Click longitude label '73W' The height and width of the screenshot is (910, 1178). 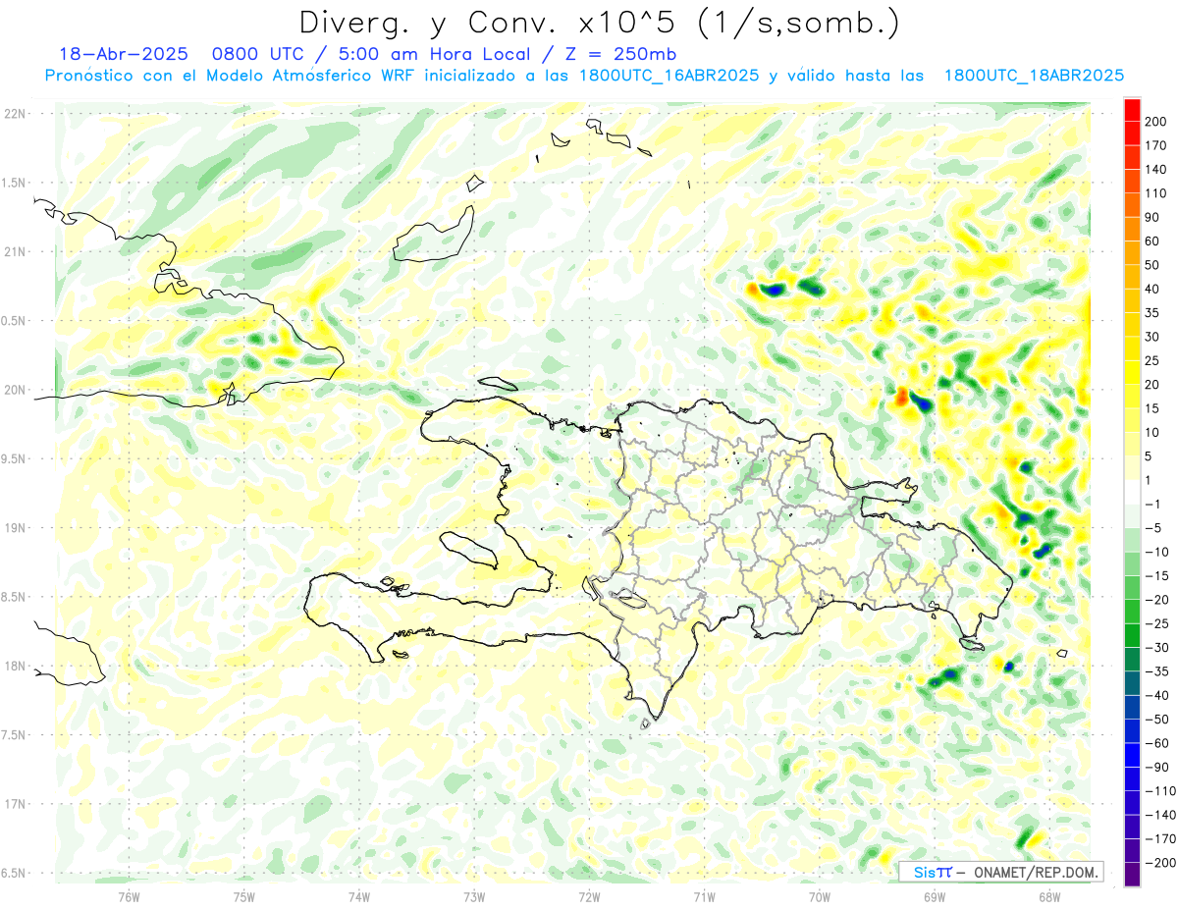point(474,896)
